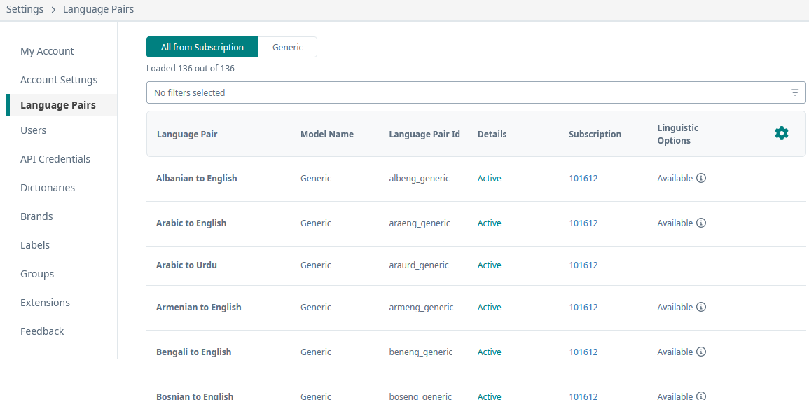Screen dimensions: 809x400
Task: Select the Bengali to English row name
Action: (193, 352)
